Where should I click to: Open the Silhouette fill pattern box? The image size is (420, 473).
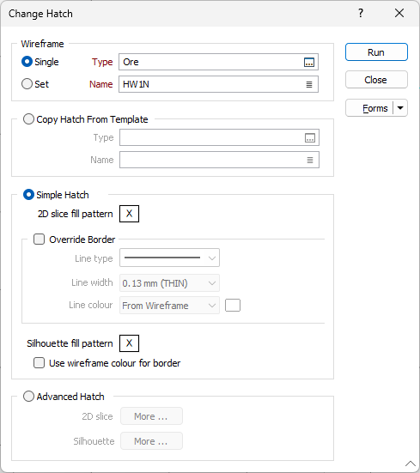pyautogui.click(x=129, y=343)
